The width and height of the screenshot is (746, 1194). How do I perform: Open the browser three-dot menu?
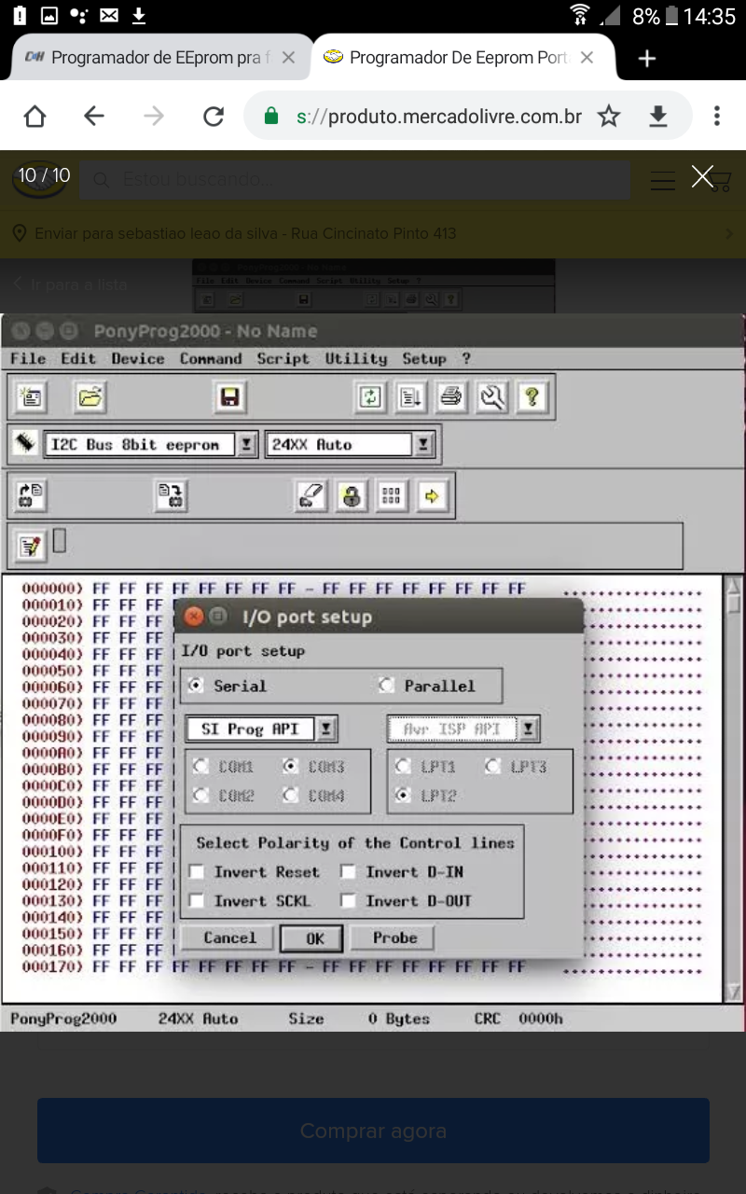click(x=716, y=116)
